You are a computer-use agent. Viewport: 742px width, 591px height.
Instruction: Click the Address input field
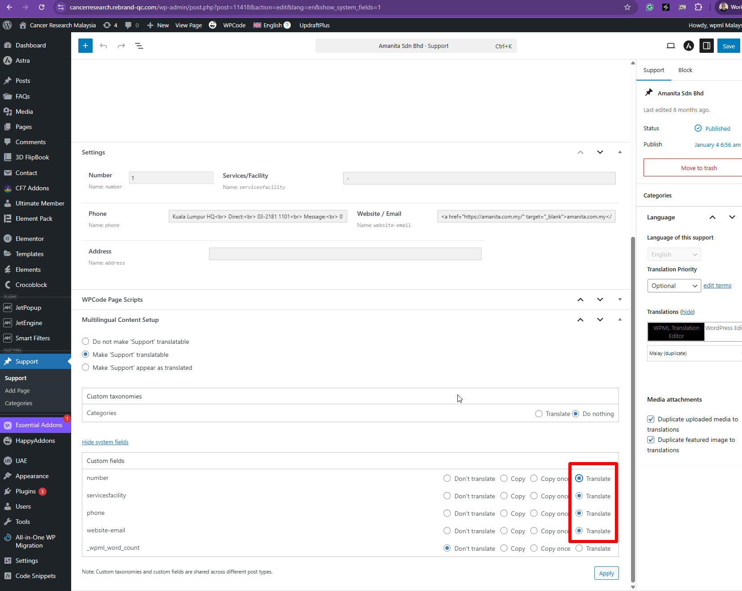pos(345,254)
